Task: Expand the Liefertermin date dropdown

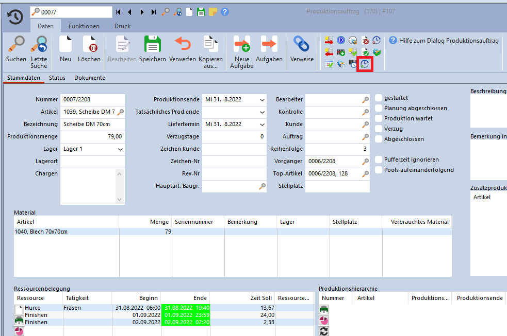Action: 262,124
